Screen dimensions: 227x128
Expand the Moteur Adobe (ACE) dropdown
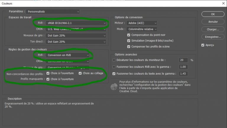pyautogui.click(x=142, y=23)
